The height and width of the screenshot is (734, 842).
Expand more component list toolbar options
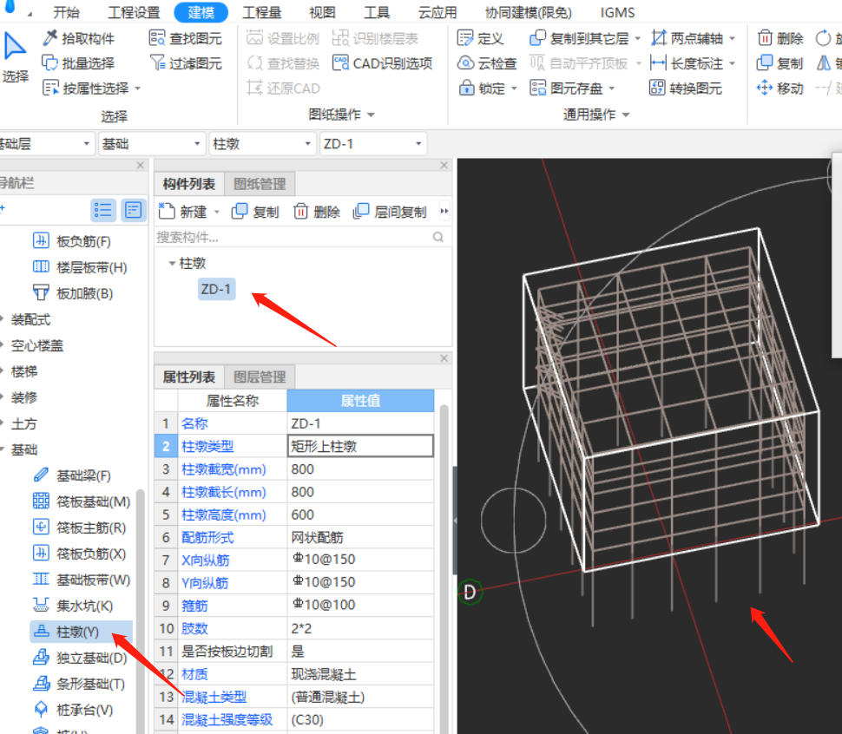pos(444,211)
